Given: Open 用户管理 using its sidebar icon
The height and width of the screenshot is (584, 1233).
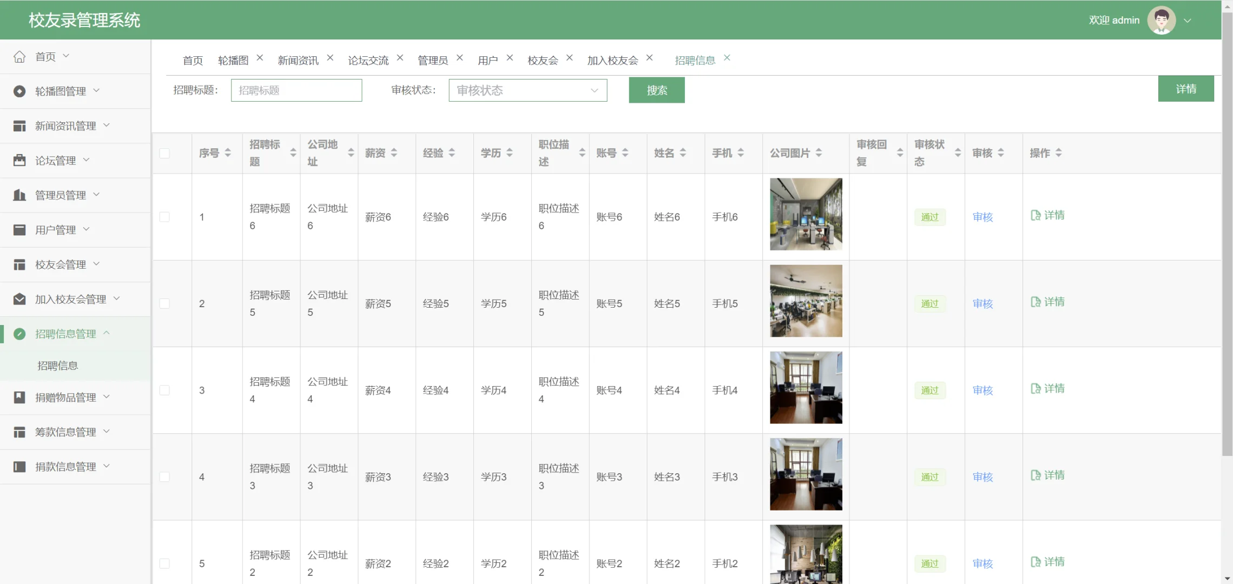Looking at the screenshot, I should click(x=19, y=229).
